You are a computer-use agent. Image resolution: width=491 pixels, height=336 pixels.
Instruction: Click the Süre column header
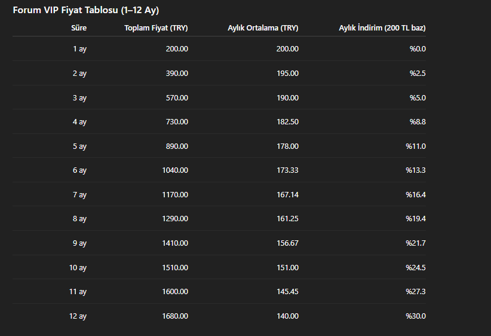click(79, 28)
